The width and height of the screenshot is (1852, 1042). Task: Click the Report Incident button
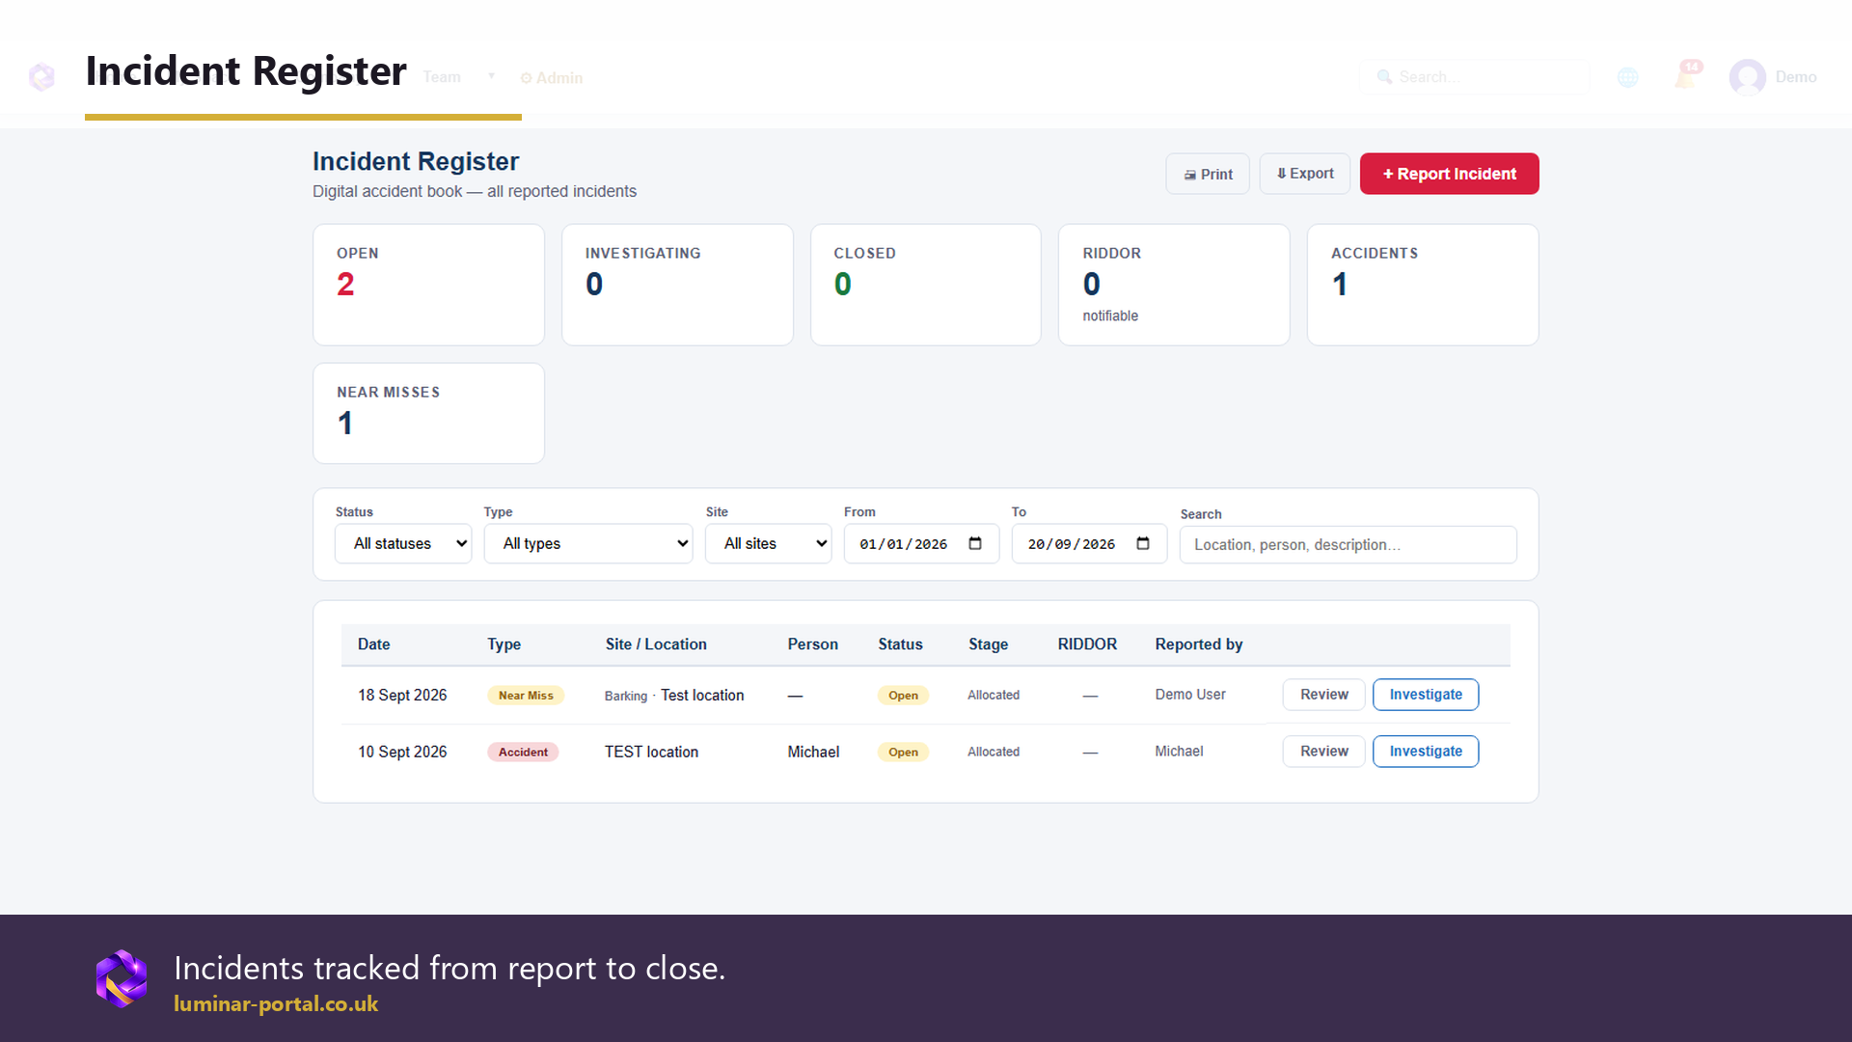point(1450,174)
